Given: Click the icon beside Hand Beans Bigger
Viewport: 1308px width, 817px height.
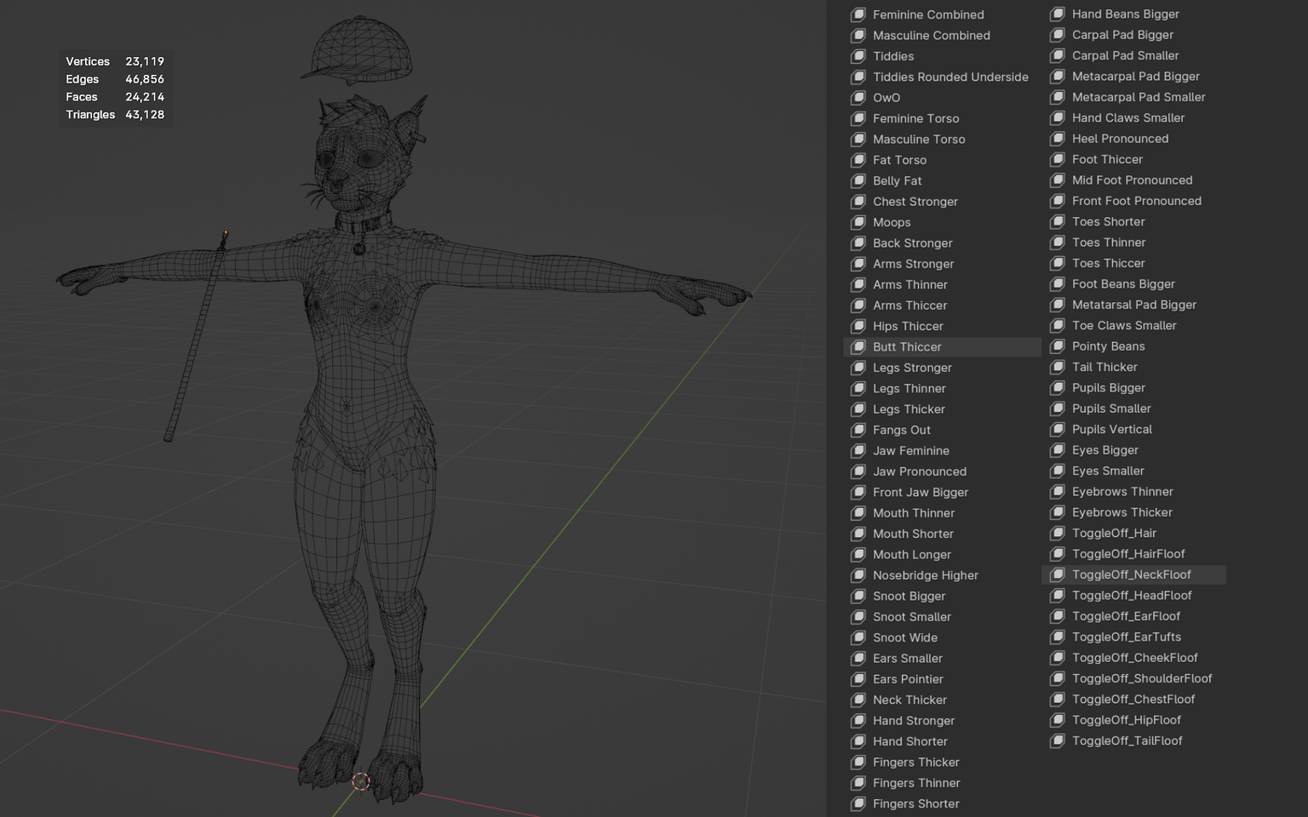Looking at the screenshot, I should pos(1058,14).
